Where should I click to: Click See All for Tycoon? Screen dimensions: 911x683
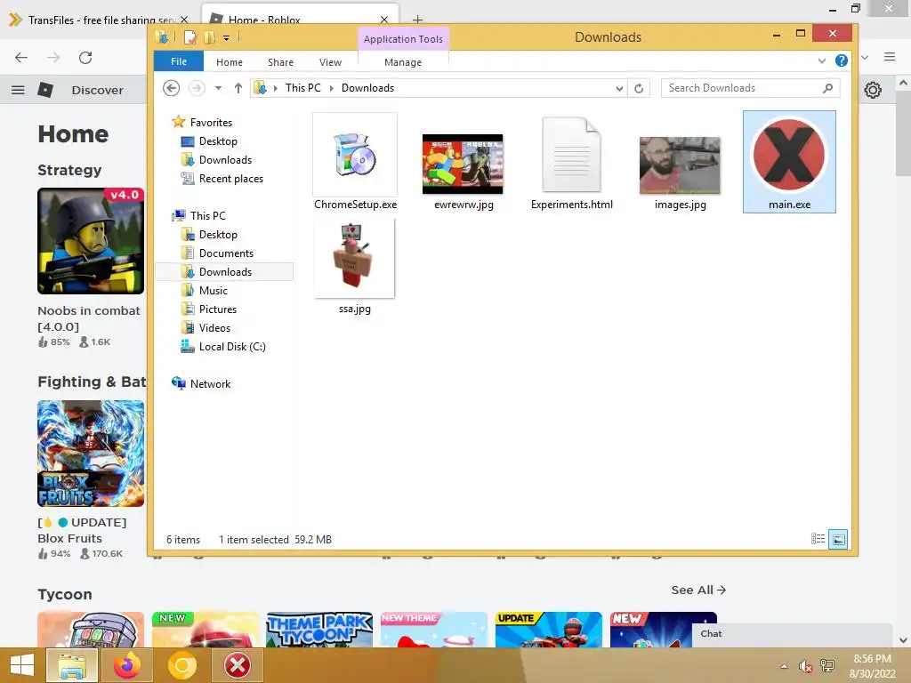pos(698,591)
